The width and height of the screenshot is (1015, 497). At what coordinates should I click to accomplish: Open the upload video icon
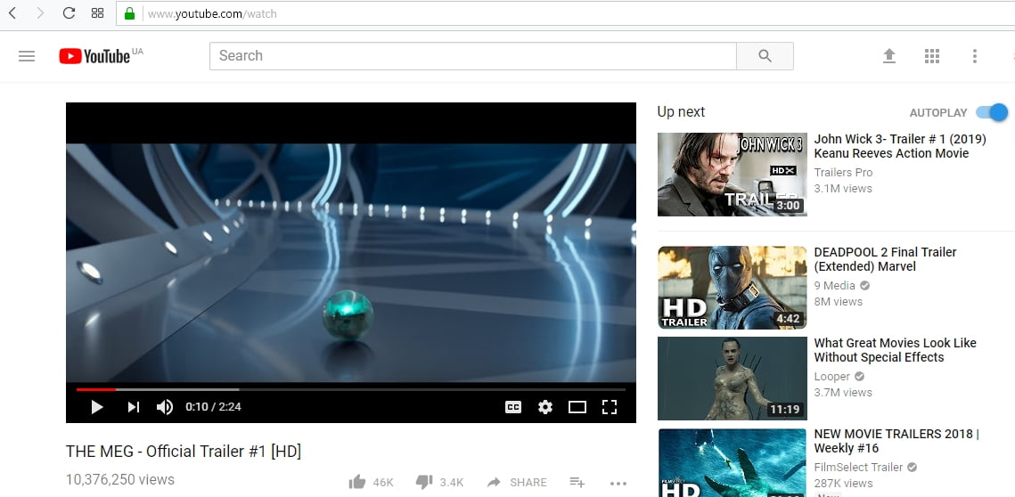click(x=889, y=56)
